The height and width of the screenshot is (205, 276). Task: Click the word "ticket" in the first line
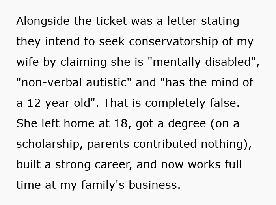pos(115,21)
